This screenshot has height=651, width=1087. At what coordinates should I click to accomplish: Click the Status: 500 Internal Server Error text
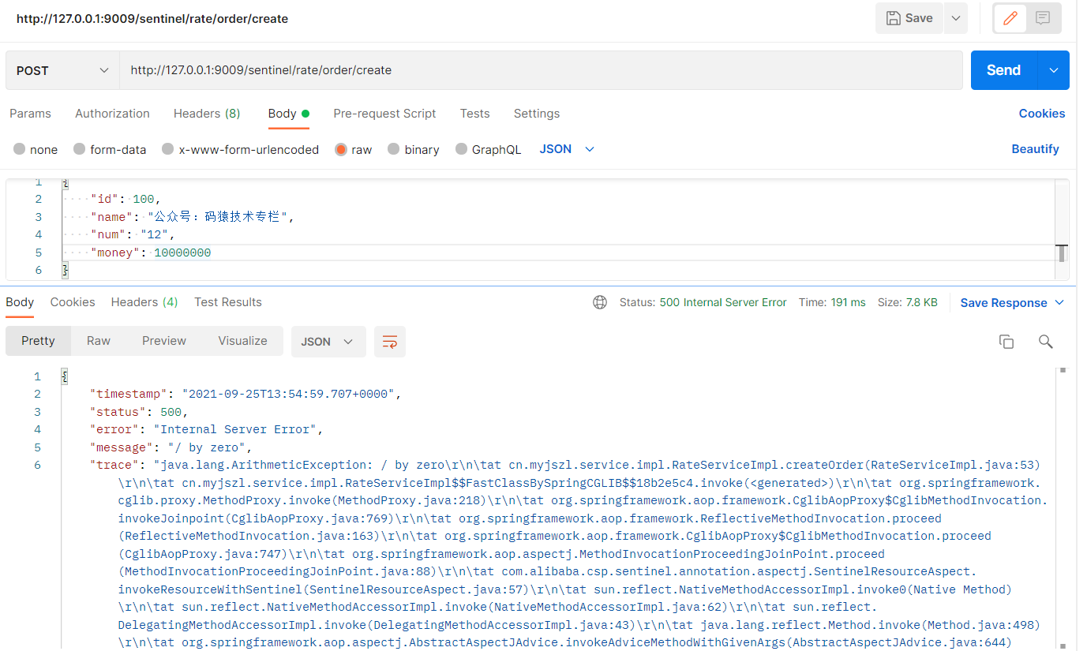703,302
